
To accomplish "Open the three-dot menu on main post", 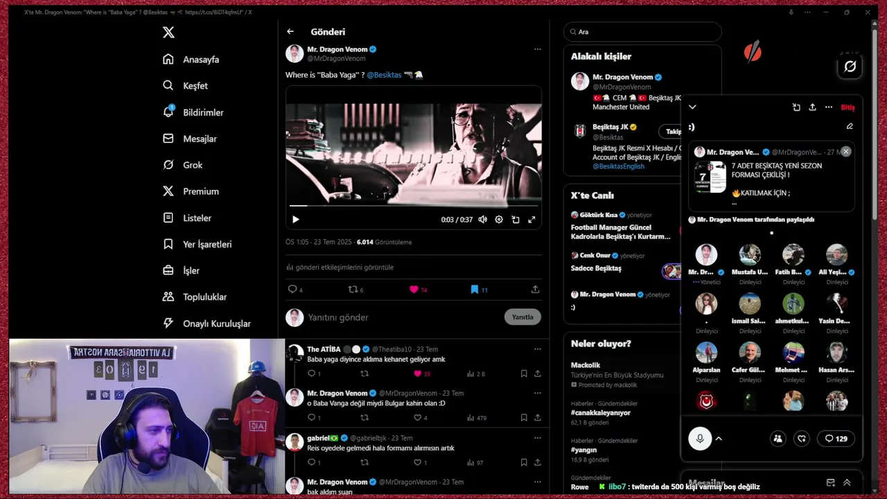I will click(x=537, y=49).
